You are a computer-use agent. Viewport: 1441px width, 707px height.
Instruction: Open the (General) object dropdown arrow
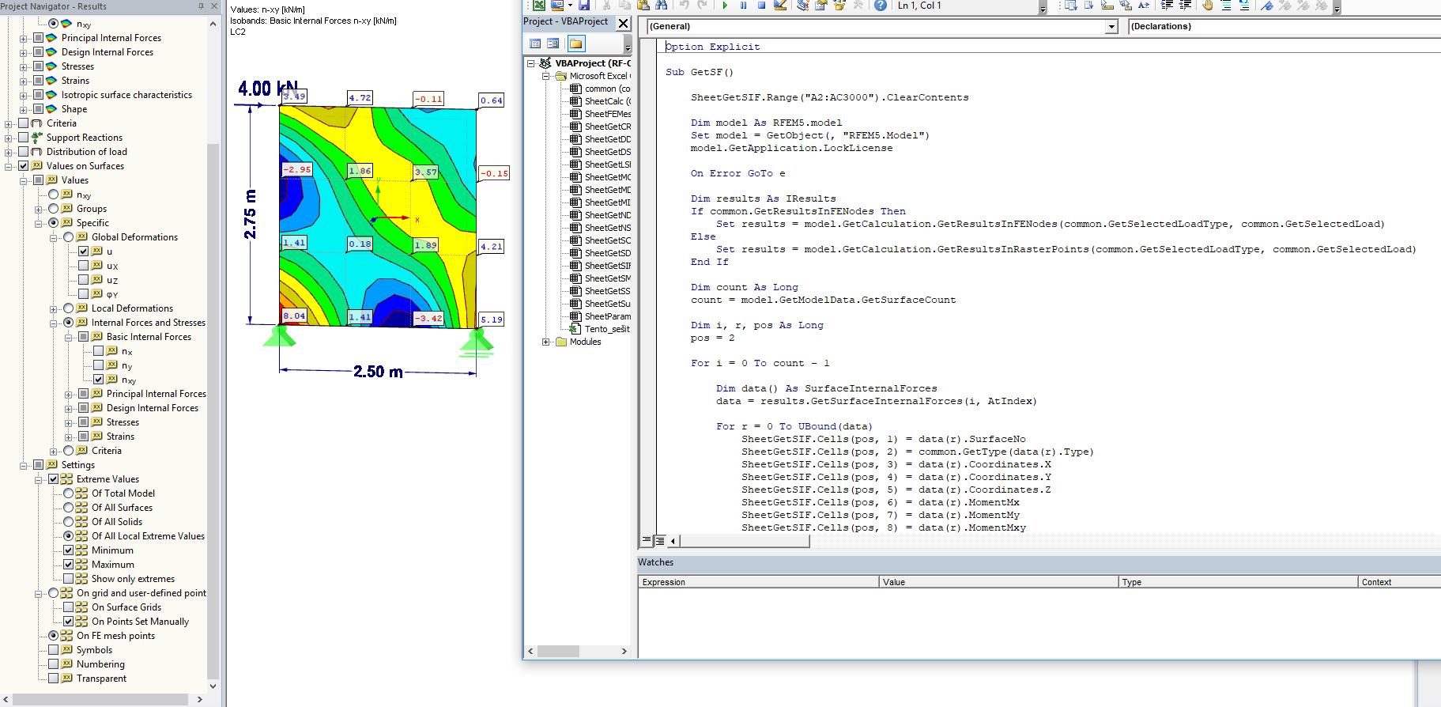tap(1111, 26)
